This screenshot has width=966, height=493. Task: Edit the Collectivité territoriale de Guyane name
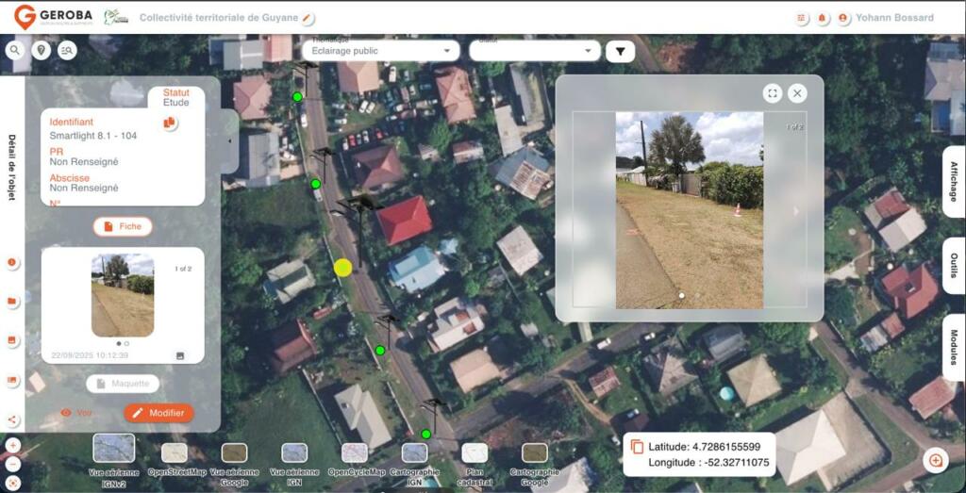(x=308, y=18)
